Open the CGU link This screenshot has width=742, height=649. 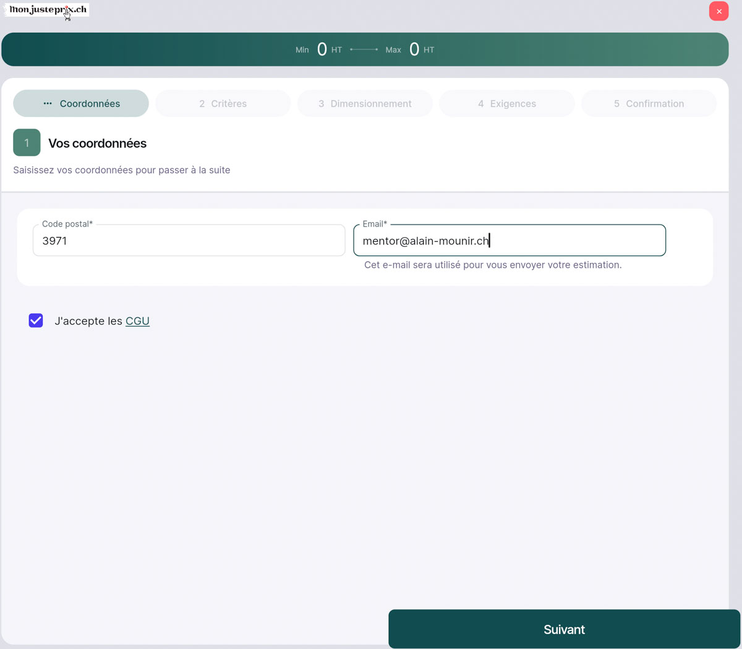(137, 321)
